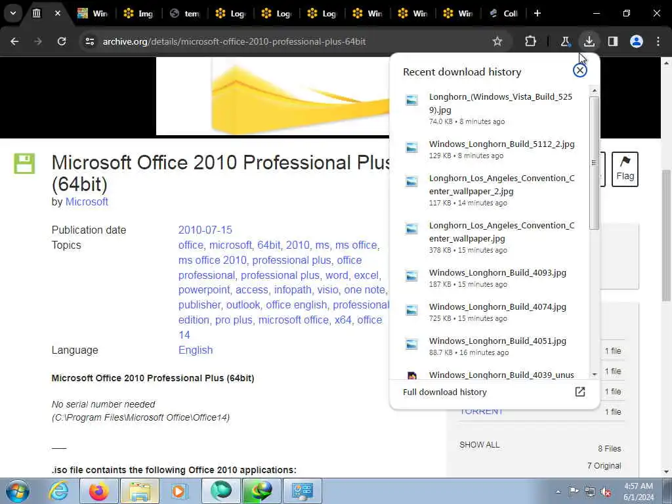The height and width of the screenshot is (504, 672).
Task: Click the browser back arrow
Action: 14,41
